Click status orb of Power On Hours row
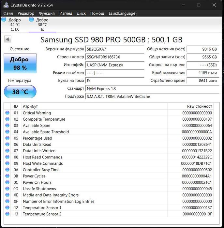224x228 pixels. coord(7,182)
